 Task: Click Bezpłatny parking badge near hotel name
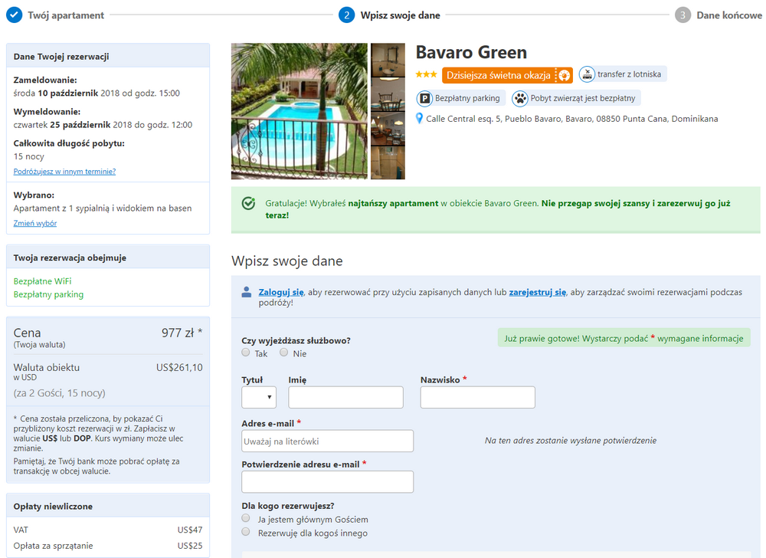coord(460,98)
